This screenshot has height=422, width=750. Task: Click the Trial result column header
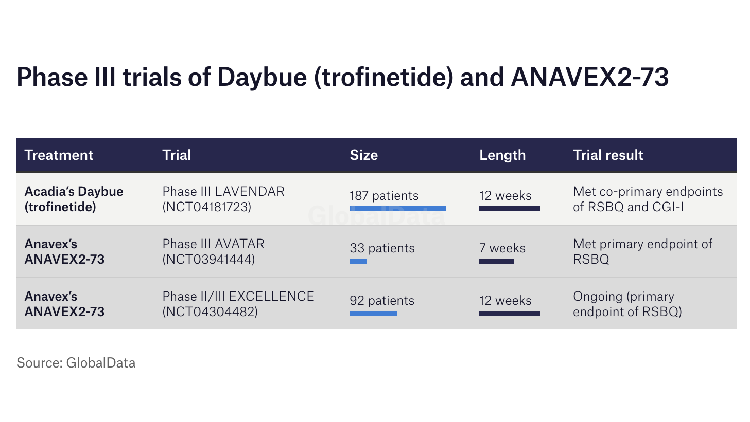(x=608, y=155)
